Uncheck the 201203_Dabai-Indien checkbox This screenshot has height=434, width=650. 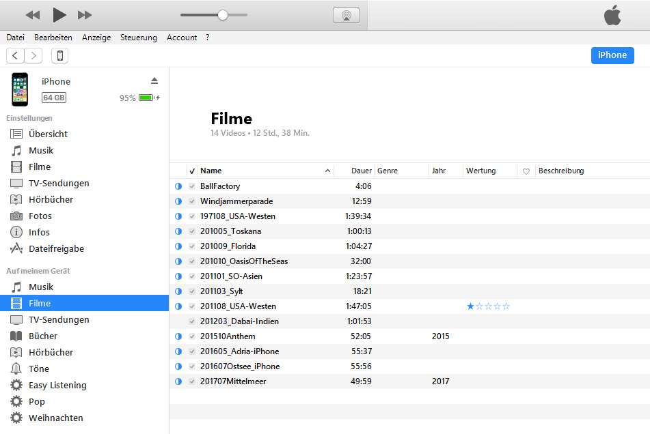192,321
